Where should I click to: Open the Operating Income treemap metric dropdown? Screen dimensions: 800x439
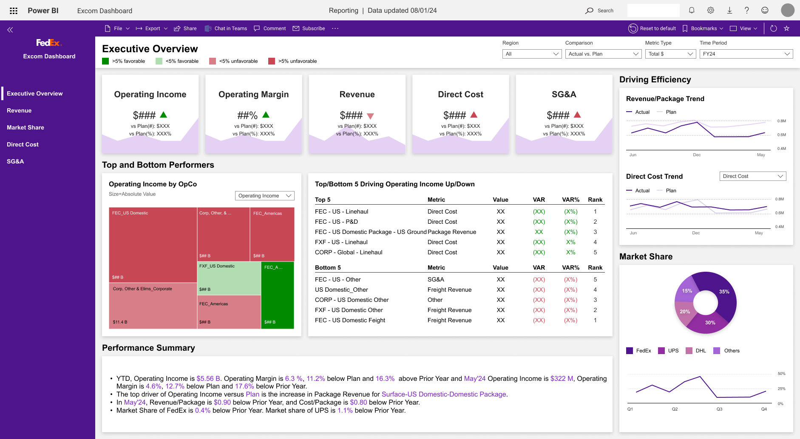tap(265, 196)
